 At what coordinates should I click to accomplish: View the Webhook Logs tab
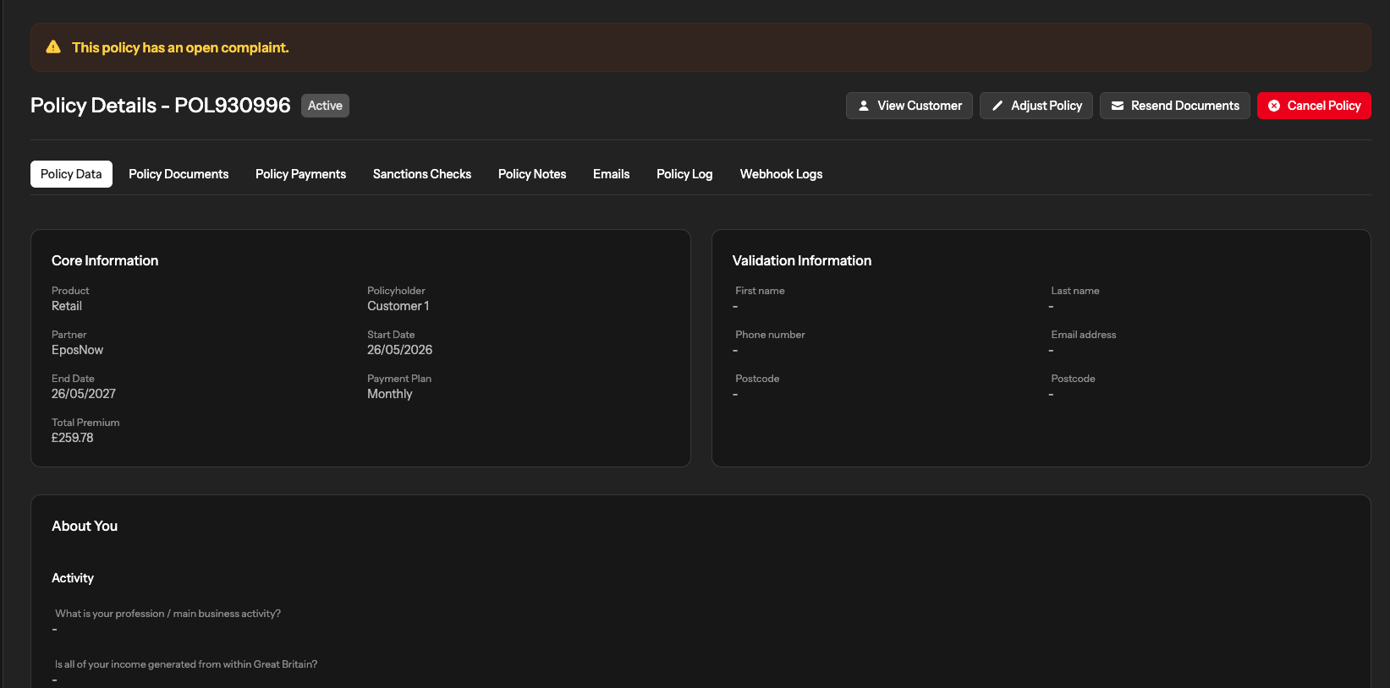tap(781, 174)
